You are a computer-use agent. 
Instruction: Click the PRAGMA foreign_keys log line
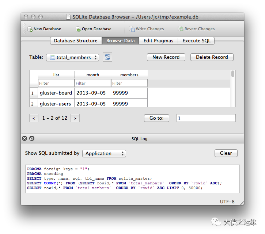(58, 169)
